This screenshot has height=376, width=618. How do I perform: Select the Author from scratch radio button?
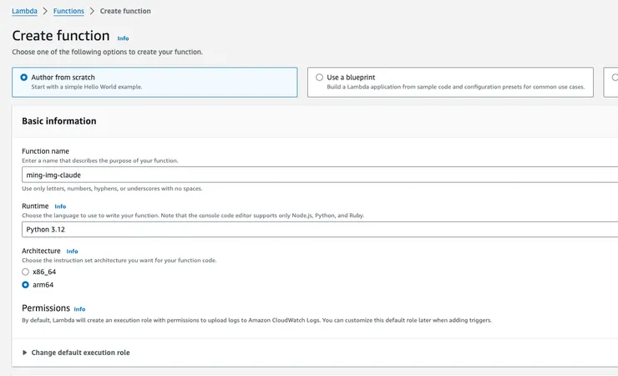point(24,77)
